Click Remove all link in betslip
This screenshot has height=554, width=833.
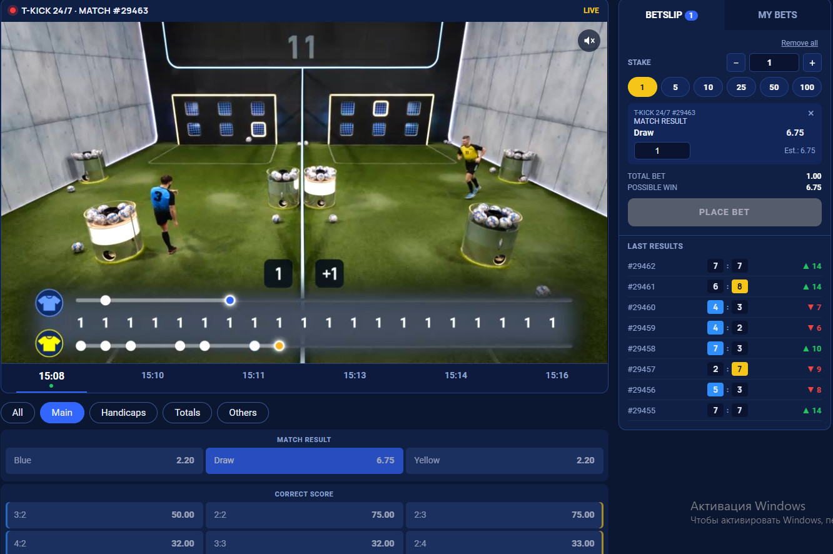click(x=799, y=43)
